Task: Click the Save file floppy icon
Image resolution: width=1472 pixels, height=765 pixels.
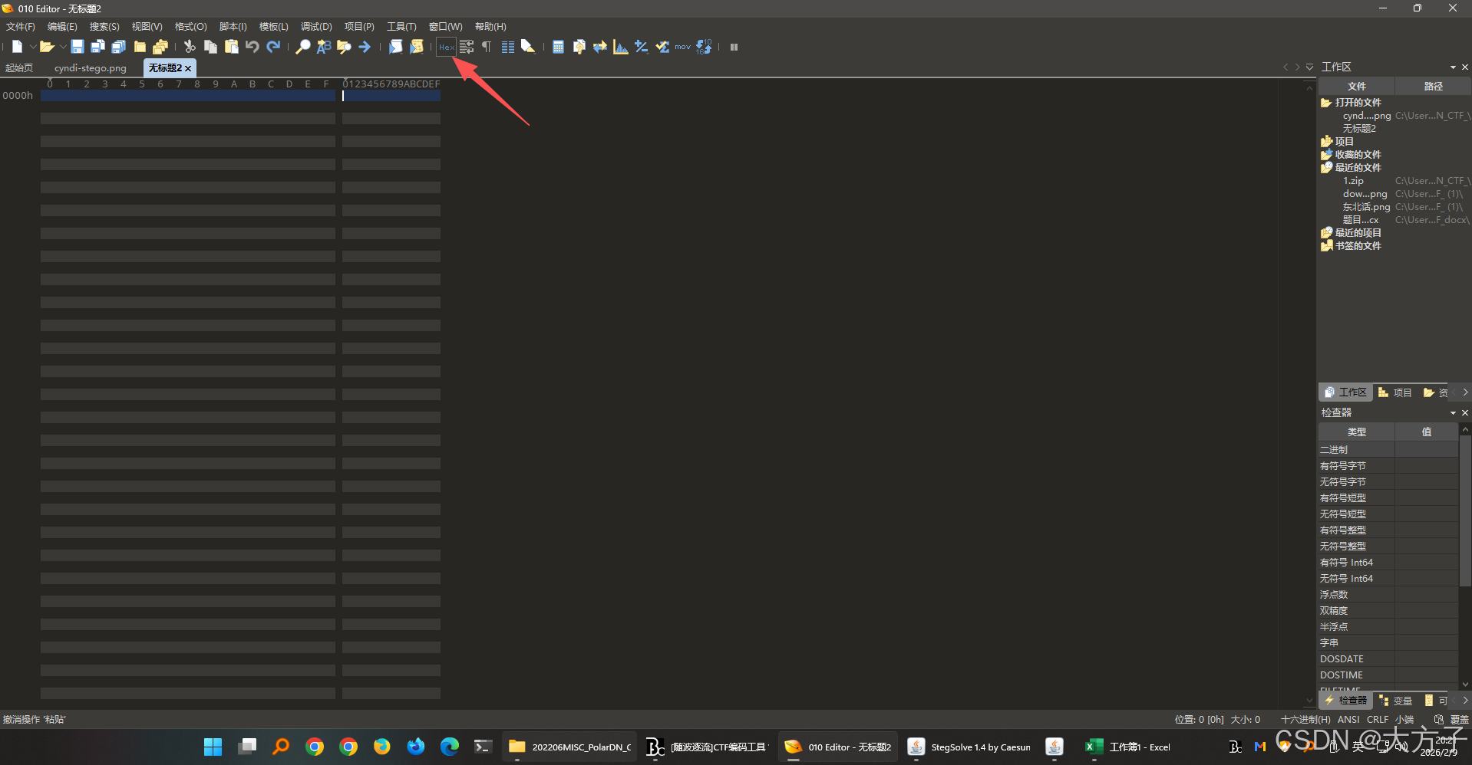Action: 77,47
